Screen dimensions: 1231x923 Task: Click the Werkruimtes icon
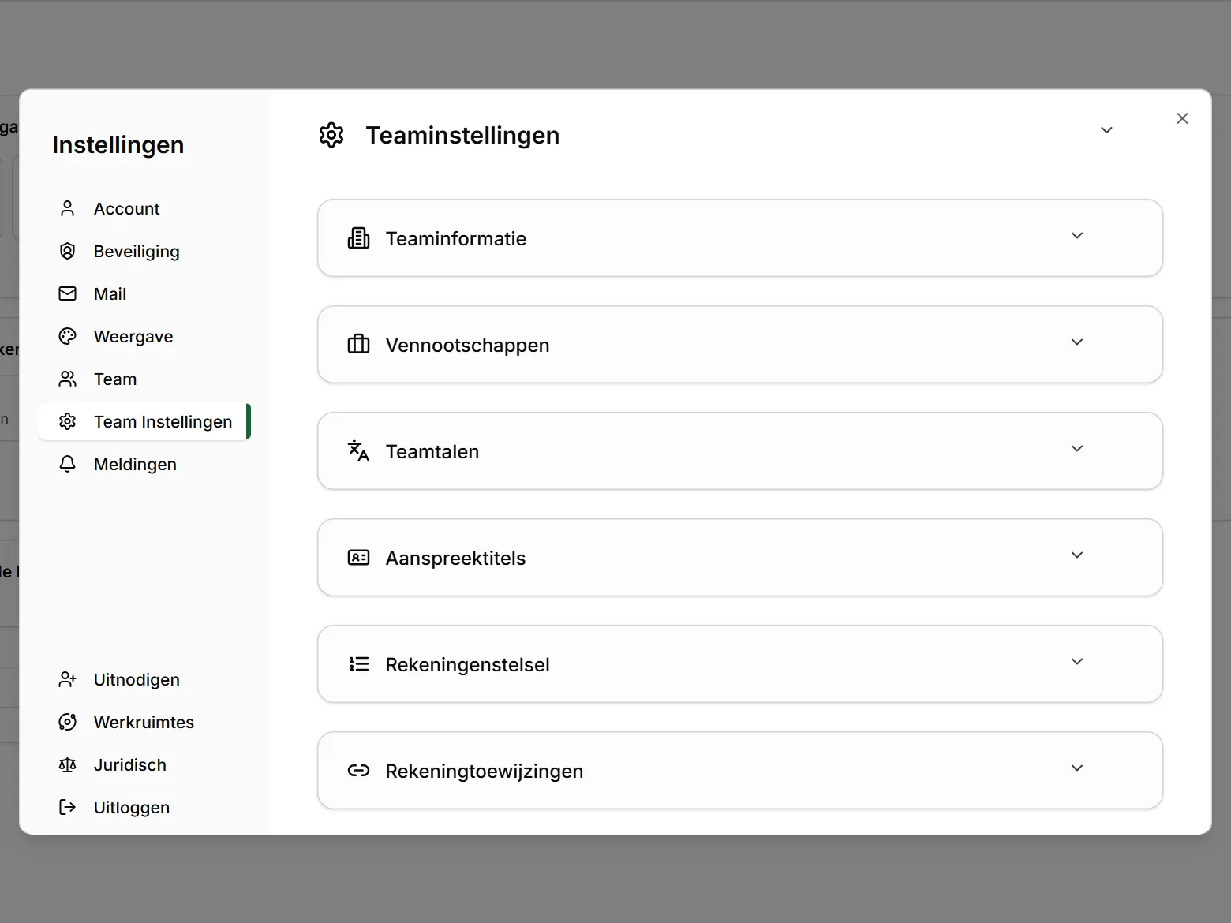68,722
